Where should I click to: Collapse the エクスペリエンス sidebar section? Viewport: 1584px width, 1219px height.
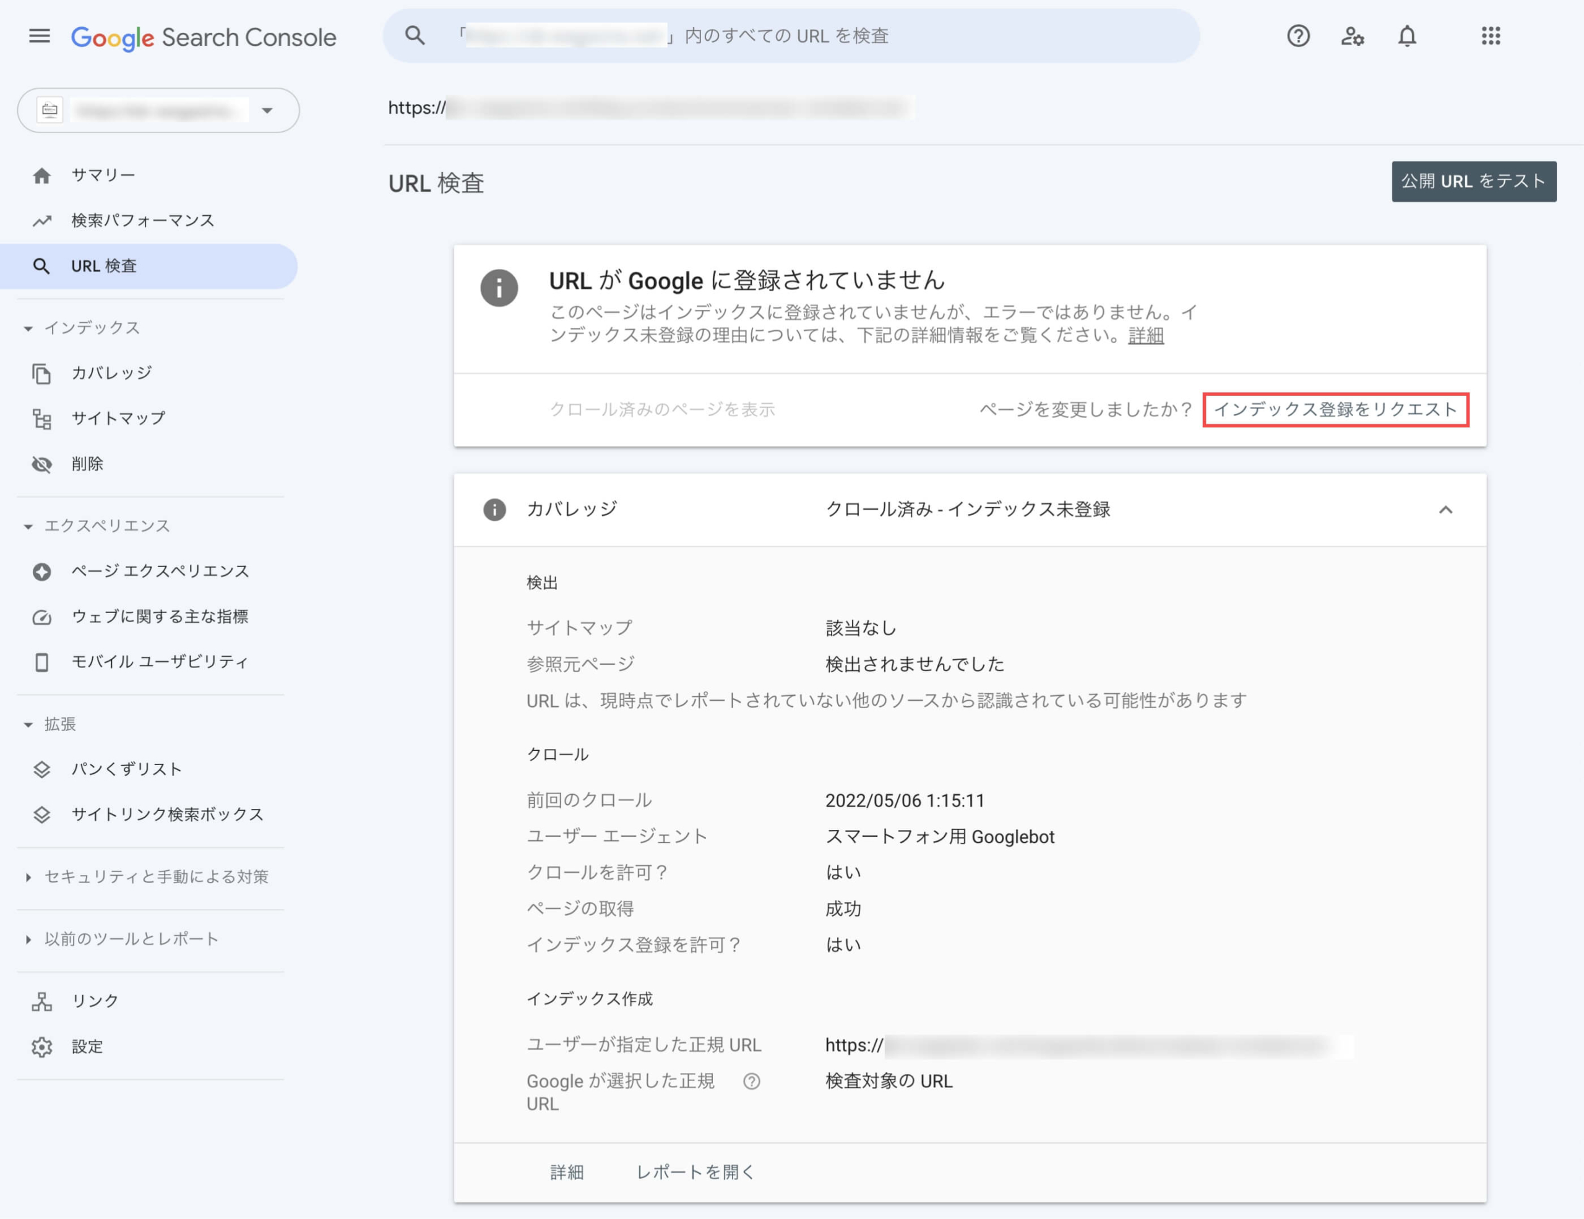pyautogui.click(x=28, y=526)
